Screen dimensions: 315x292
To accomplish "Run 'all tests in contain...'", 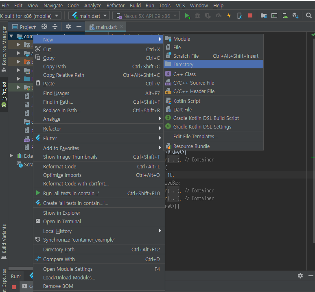I will pos(99,193).
